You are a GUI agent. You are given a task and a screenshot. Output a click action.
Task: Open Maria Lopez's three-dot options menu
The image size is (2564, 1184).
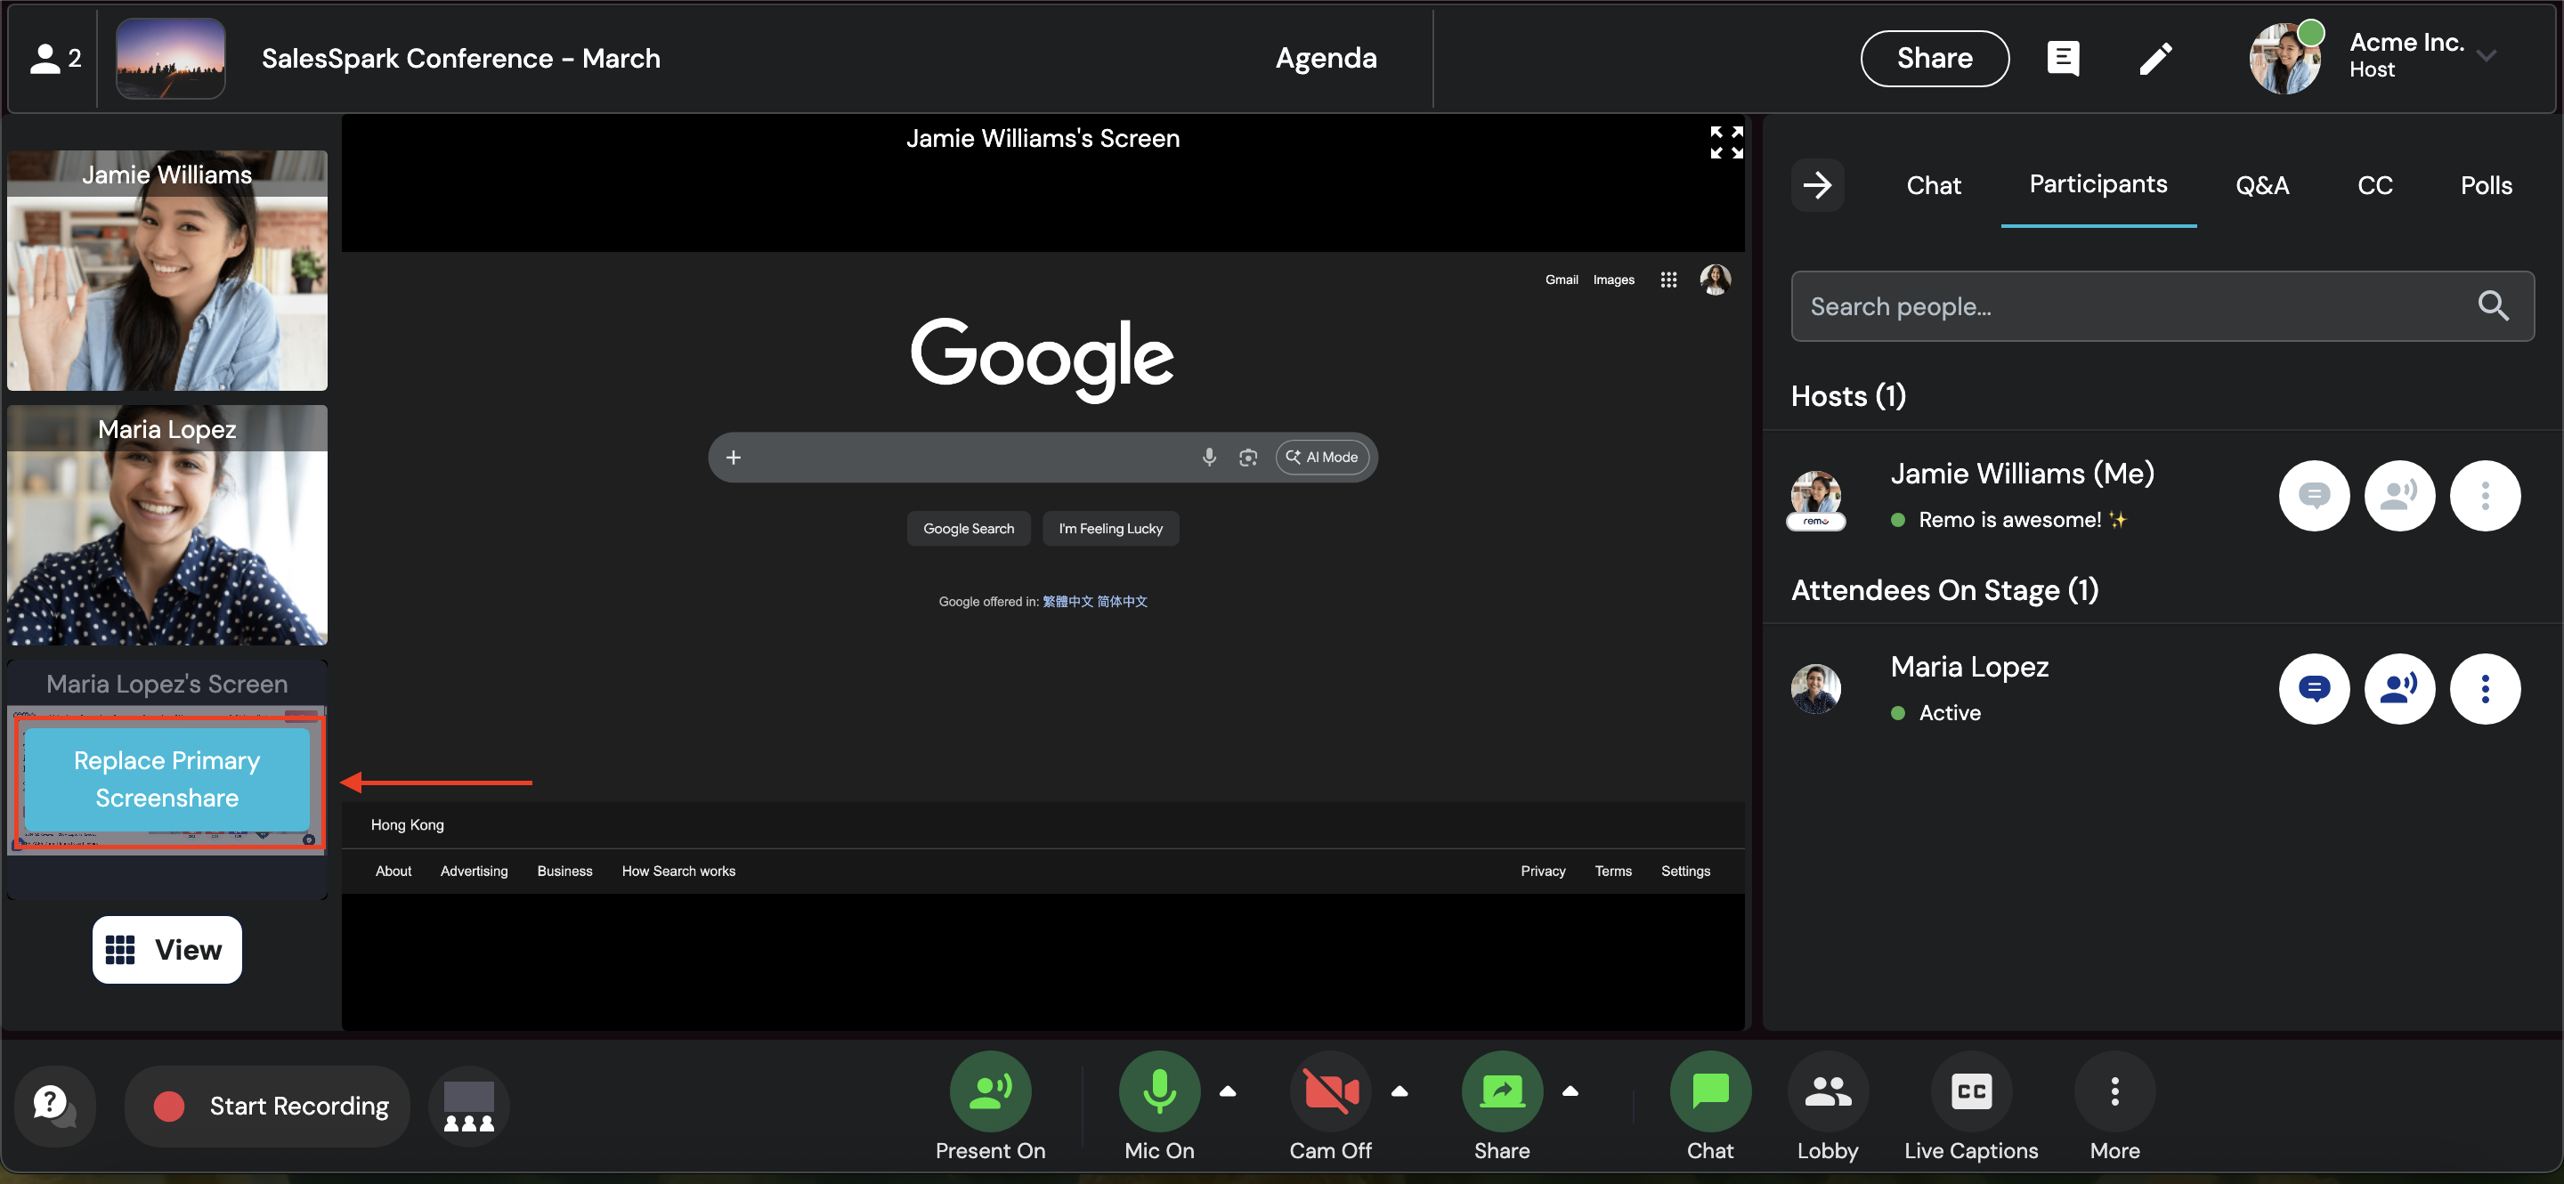click(x=2485, y=688)
